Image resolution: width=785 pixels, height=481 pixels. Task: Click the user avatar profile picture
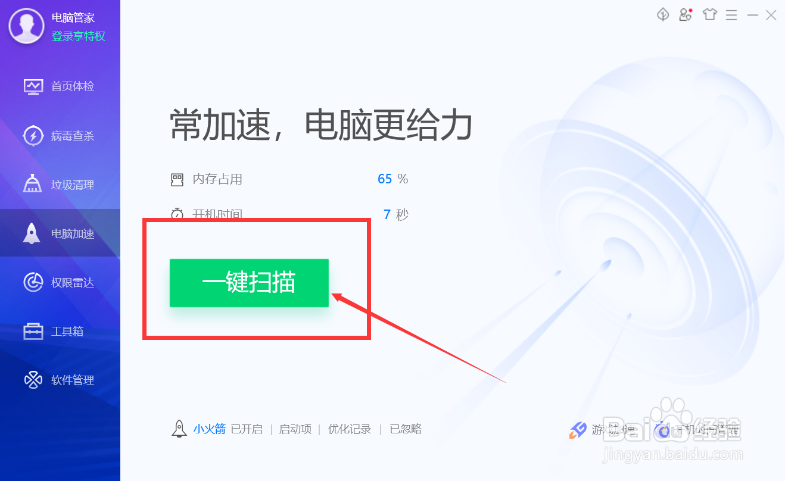[x=26, y=26]
